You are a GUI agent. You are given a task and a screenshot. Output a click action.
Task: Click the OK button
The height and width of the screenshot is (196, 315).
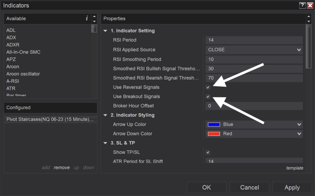coord(206,187)
